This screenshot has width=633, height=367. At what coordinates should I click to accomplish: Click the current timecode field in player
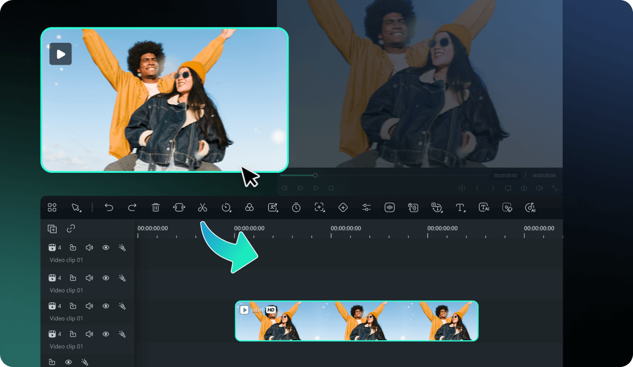506,176
